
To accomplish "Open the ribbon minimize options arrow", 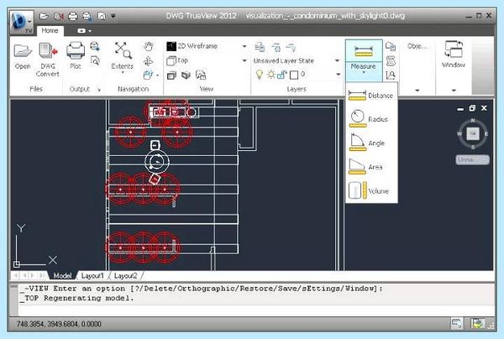I will click(90, 31).
